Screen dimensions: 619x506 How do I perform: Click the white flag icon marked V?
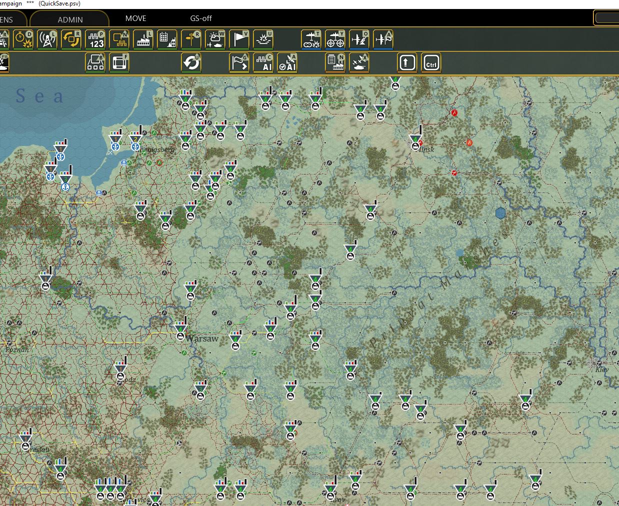(x=239, y=39)
